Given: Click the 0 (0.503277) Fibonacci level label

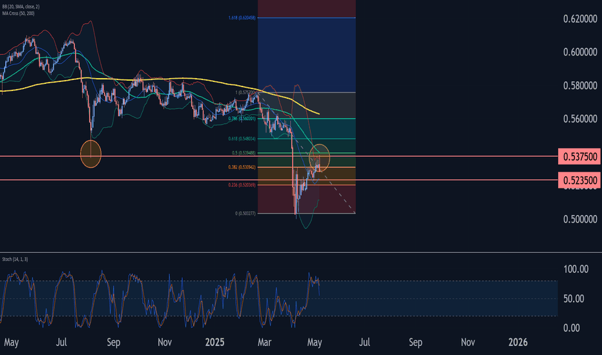Looking at the screenshot, I should (245, 214).
